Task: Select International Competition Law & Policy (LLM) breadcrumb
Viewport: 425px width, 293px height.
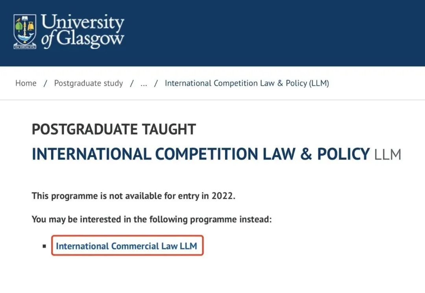Action: [x=247, y=83]
